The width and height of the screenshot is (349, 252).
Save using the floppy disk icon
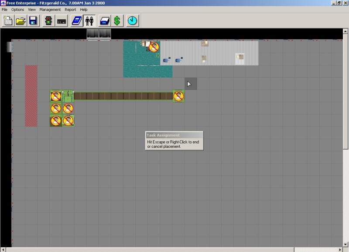pyautogui.click(x=33, y=20)
